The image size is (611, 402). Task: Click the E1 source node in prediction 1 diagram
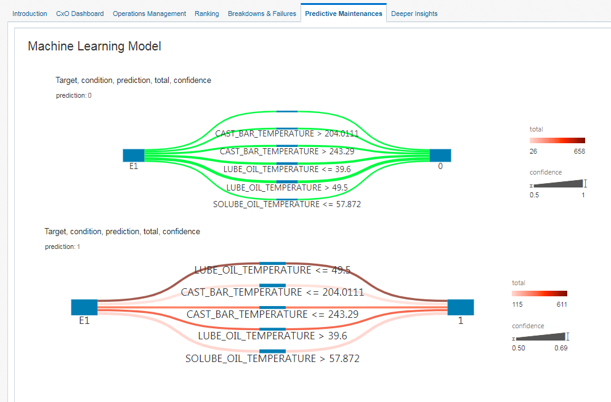coord(84,307)
